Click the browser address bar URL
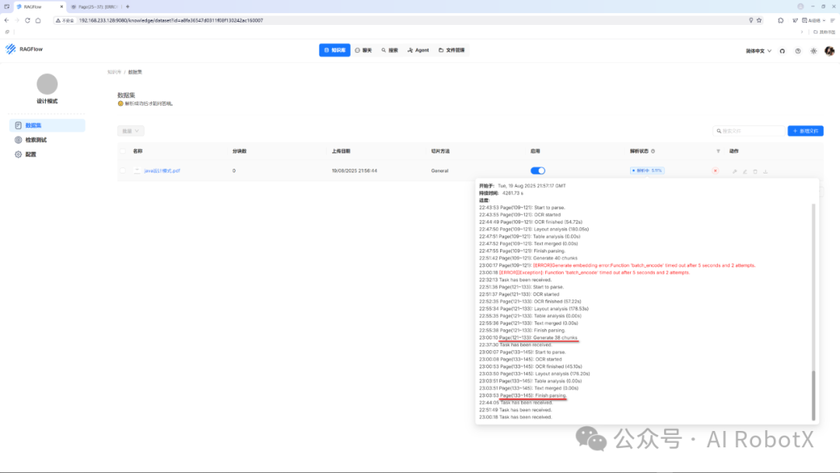Viewport: 840px width, 473px height. pyautogui.click(x=171, y=20)
